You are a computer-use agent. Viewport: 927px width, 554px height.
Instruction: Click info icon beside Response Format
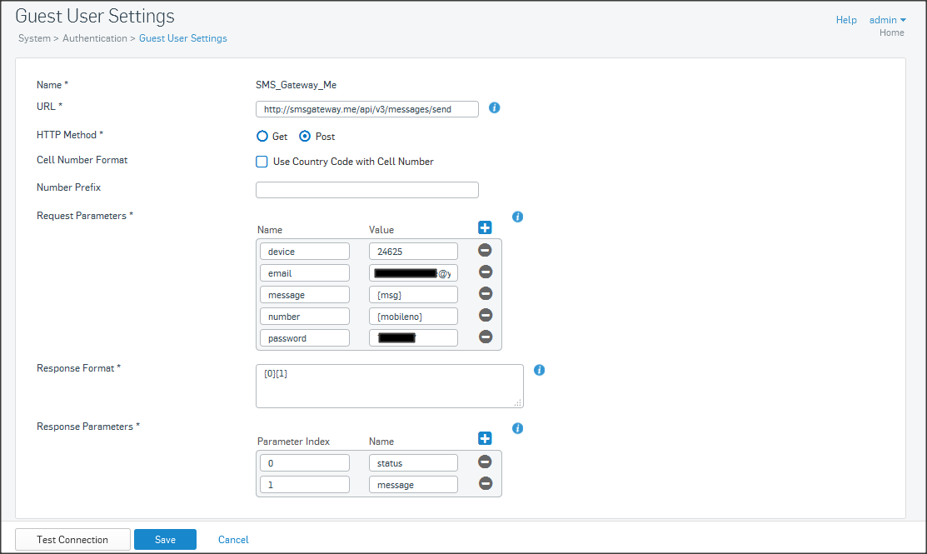point(539,370)
